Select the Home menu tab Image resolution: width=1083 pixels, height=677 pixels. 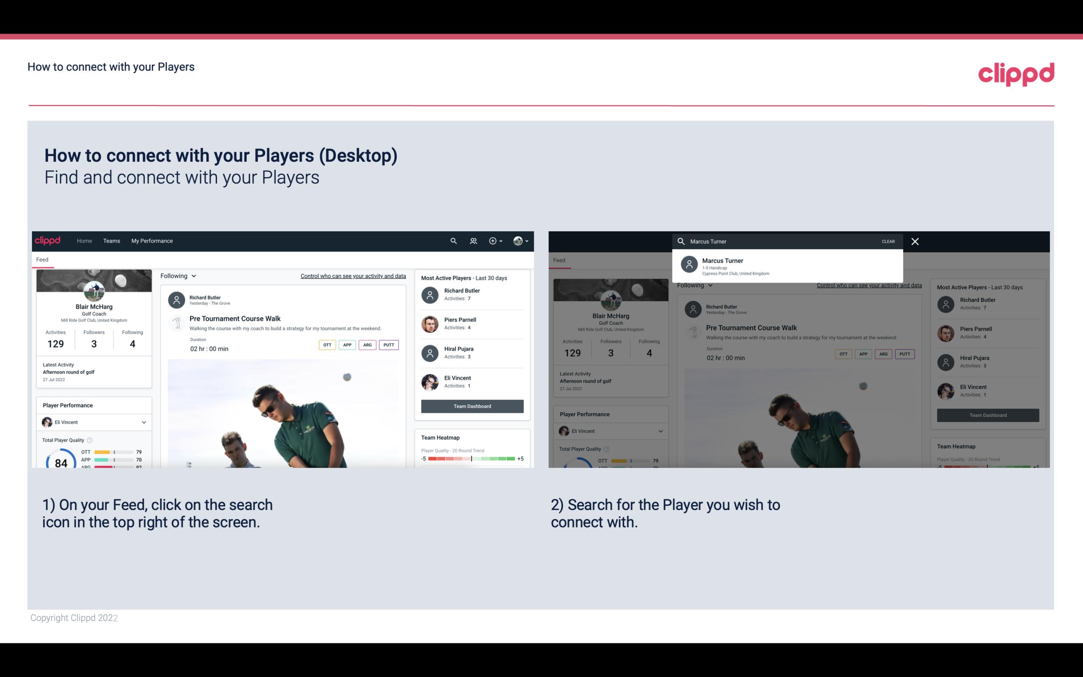coord(84,240)
